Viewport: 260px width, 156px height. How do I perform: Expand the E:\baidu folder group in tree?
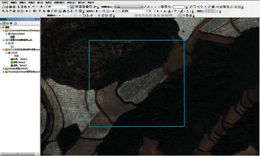[x=3, y=69]
